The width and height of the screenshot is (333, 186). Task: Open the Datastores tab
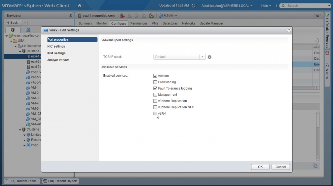170,23
